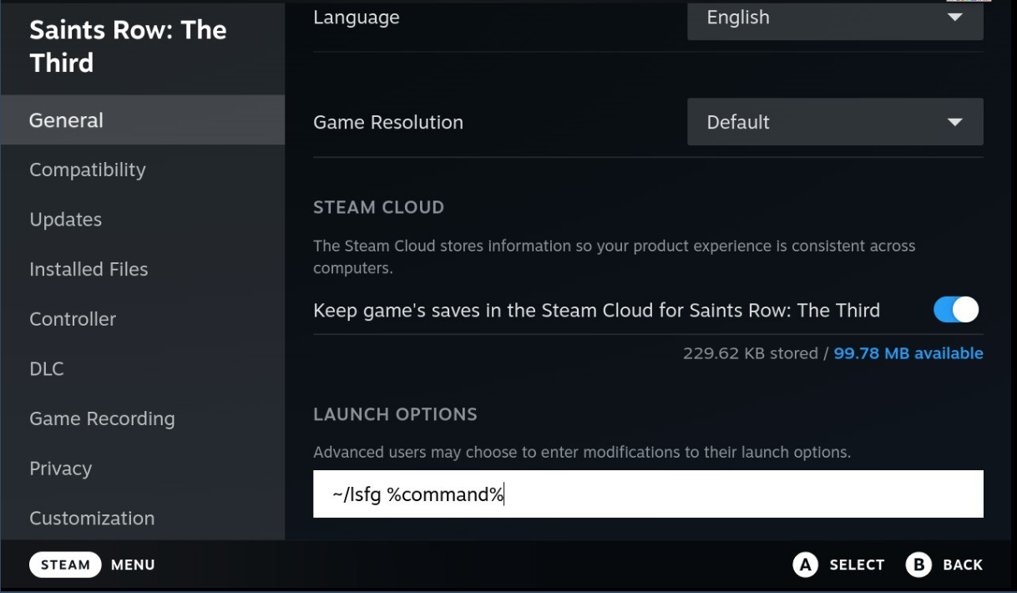Expand the Game Resolution Default dropdown
The image size is (1017, 593).
[834, 122]
